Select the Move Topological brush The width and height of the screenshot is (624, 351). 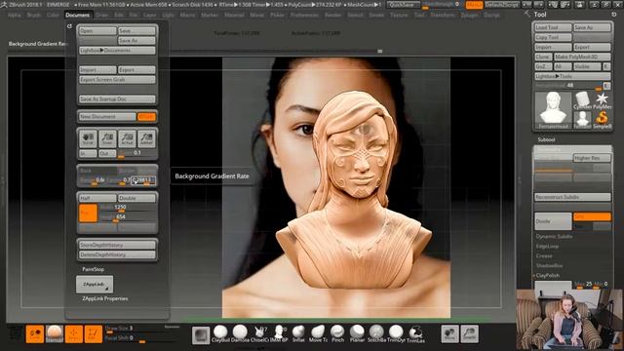point(318,333)
